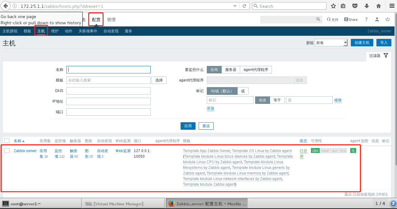Click the 已启用 status link
Image resolution: width=397 pixels, height=209 pixels.
[x=303, y=154]
